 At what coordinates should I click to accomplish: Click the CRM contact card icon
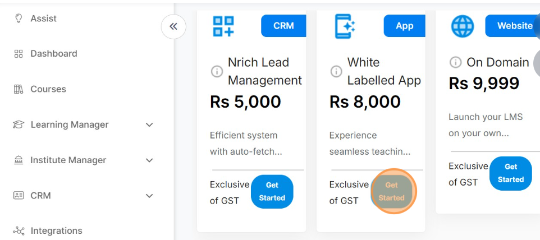coord(19,196)
